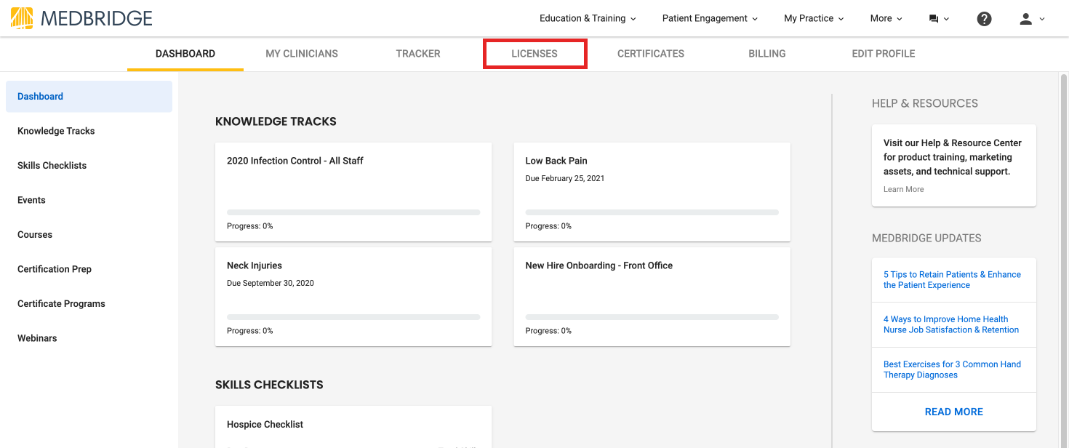The width and height of the screenshot is (1069, 448).
Task: Switch to the My Clinicians tab
Action: click(302, 54)
